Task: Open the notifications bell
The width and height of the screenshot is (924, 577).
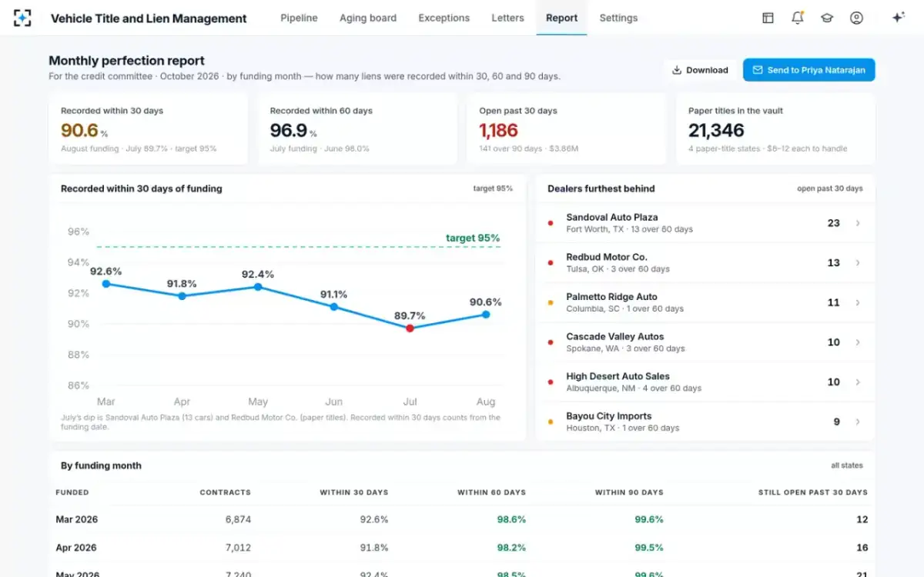Action: click(798, 18)
